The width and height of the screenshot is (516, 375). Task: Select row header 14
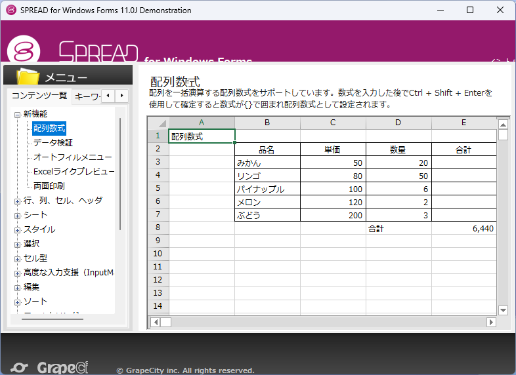pos(158,306)
